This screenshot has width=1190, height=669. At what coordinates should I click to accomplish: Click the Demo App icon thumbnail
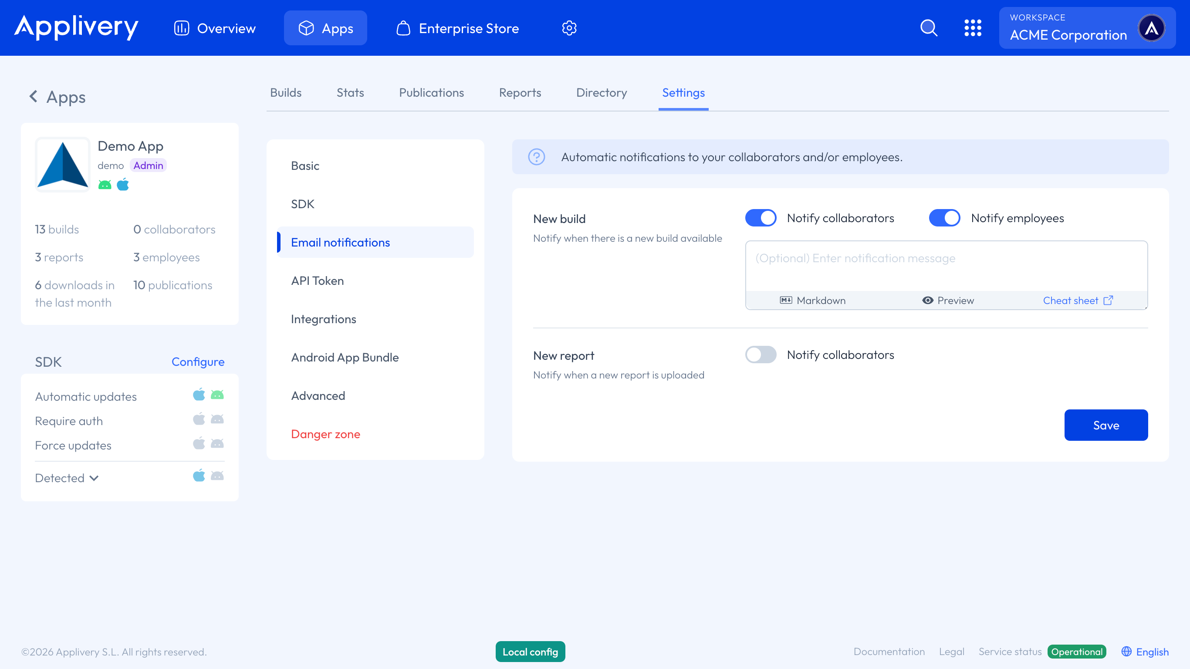[63, 165]
